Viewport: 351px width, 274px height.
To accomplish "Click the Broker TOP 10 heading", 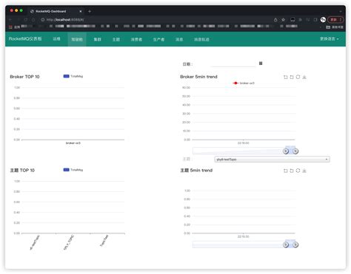I will click(x=24, y=77).
